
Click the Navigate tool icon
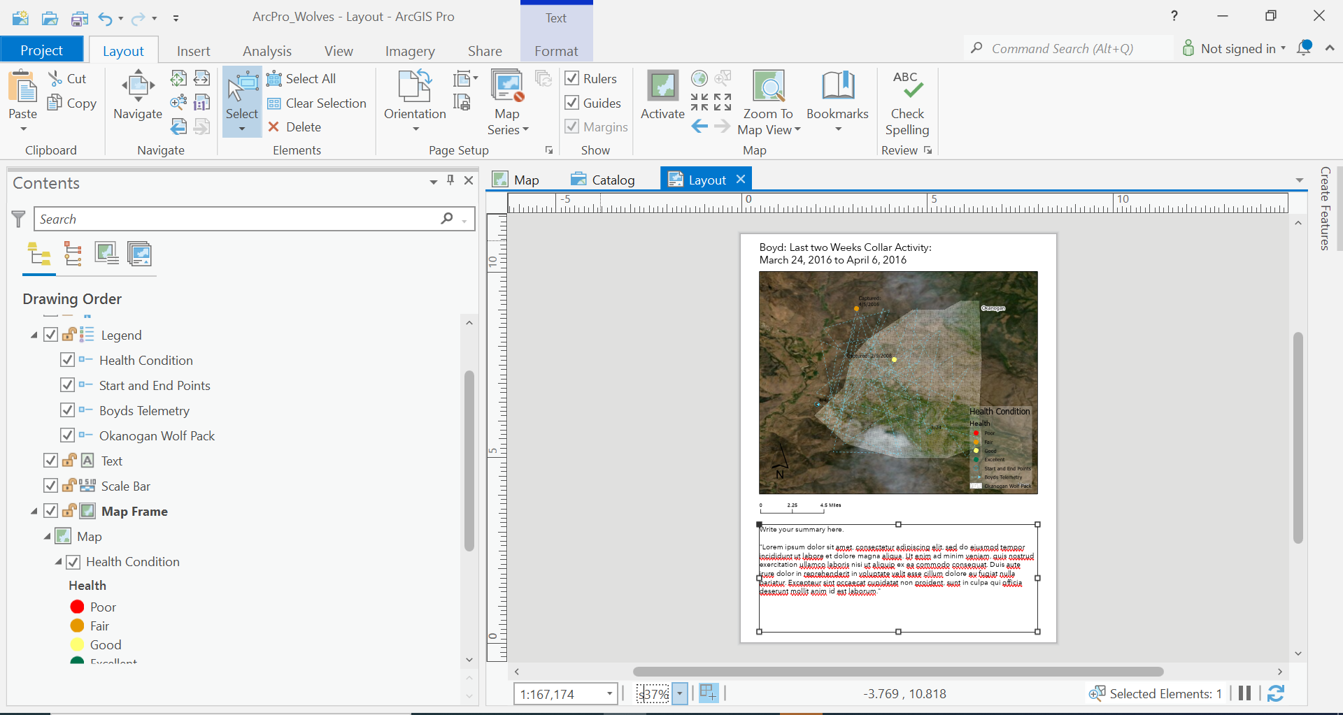tap(138, 85)
